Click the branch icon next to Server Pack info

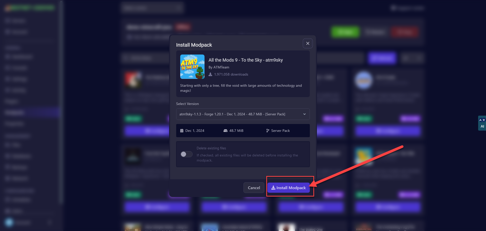[268, 131]
